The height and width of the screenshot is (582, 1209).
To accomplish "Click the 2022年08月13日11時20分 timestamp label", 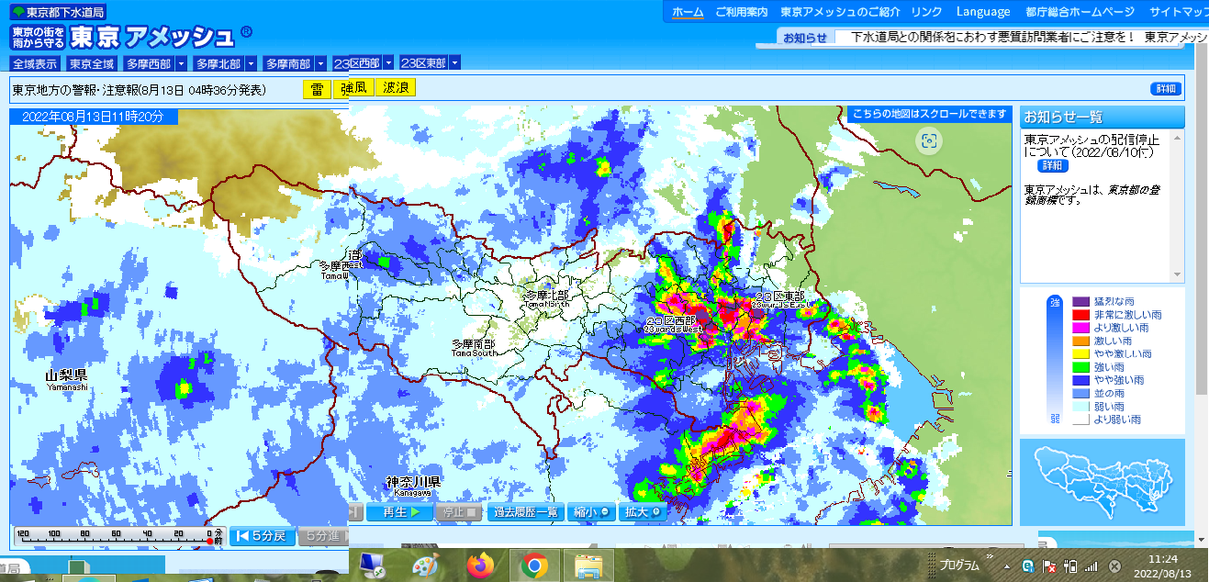I will [x=94, y=117].
